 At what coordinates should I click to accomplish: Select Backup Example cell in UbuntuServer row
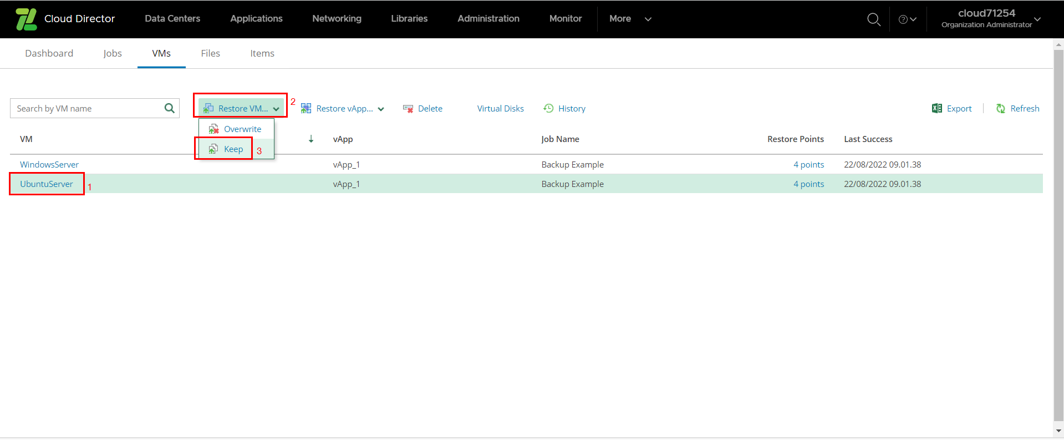pos(573,184)
